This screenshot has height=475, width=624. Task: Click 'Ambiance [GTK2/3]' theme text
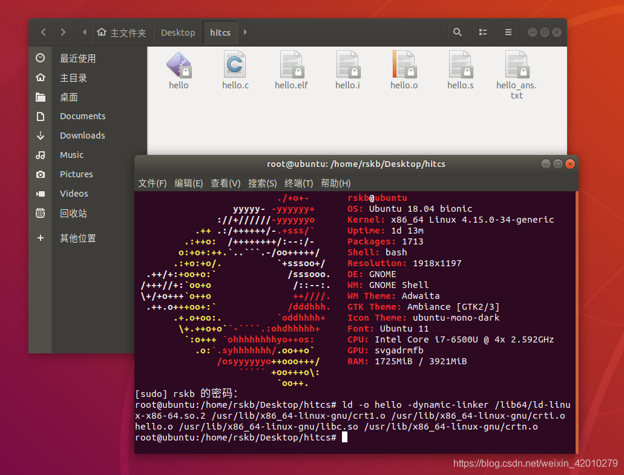[x=453, y=307]
